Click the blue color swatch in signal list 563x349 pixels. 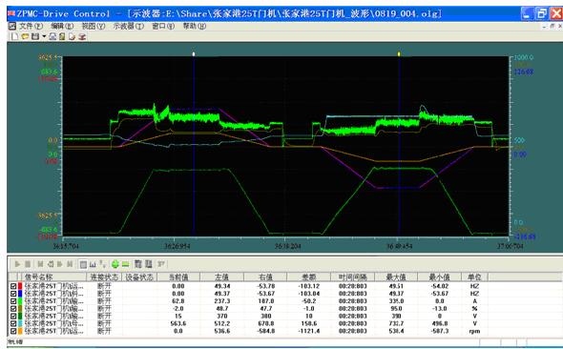tap(20, 294)
